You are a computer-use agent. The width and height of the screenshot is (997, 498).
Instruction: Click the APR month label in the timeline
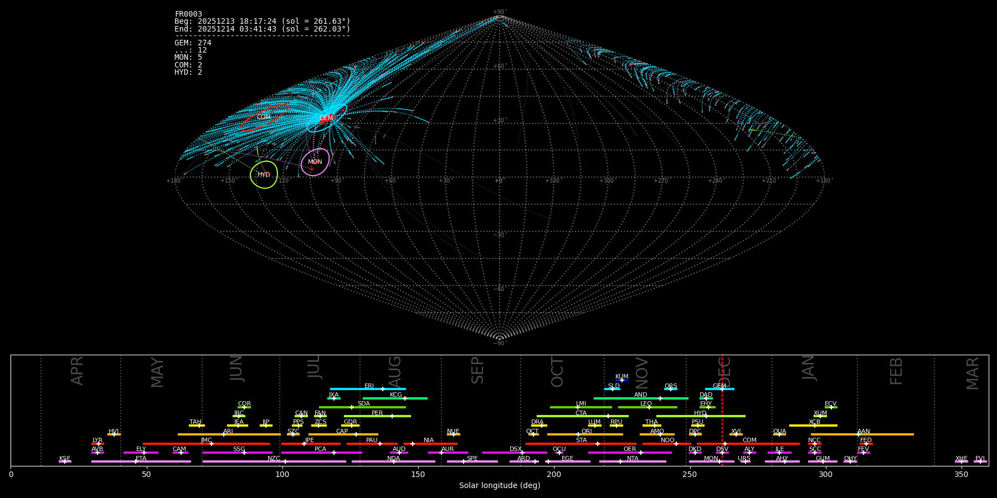pyautogui.click(x=77, y=371)
